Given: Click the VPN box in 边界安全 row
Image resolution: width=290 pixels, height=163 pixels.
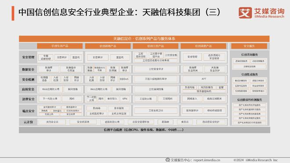Looking at the screenshot, I should [125, 99].
